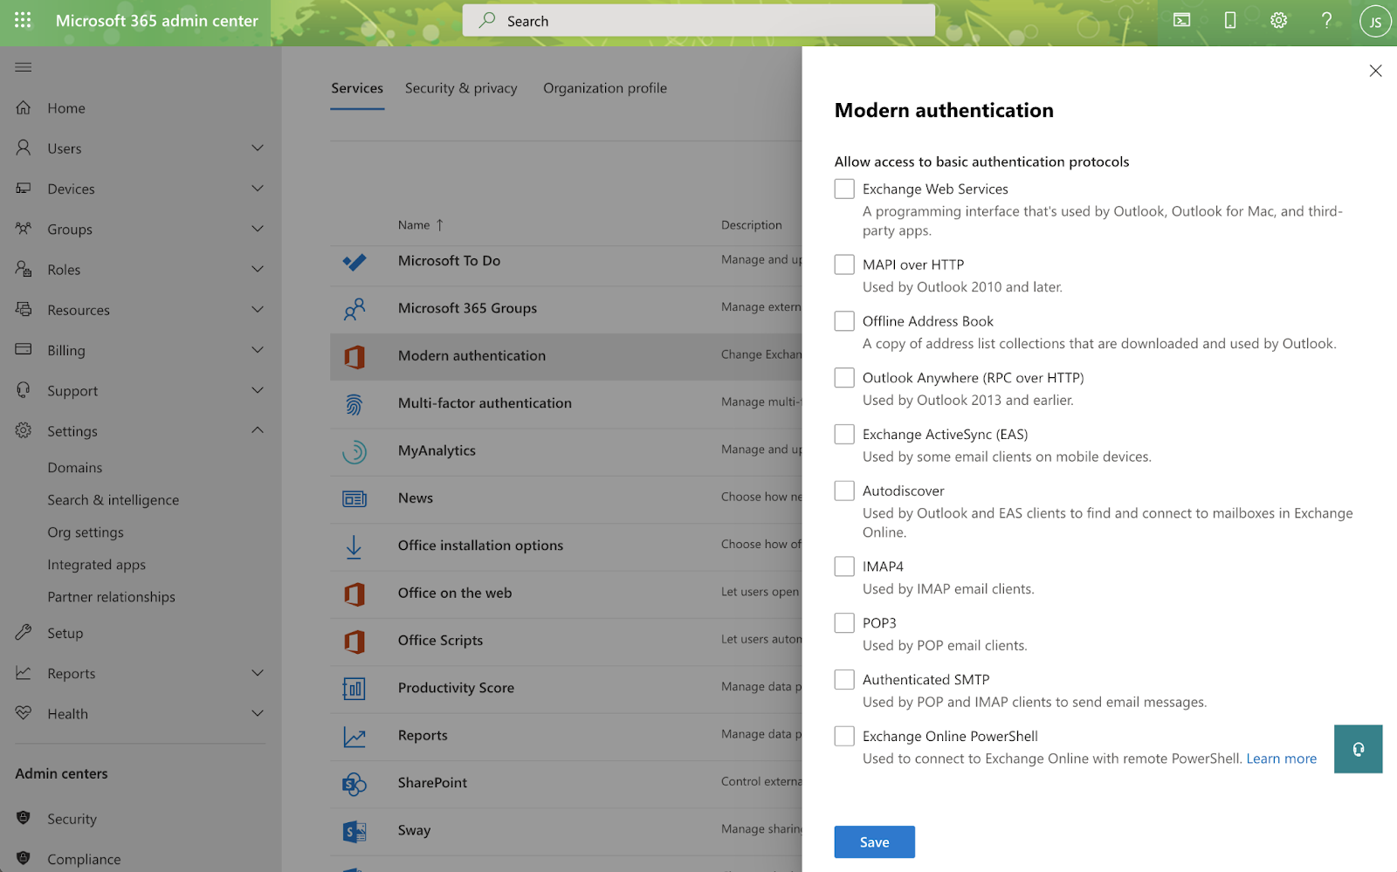
Task: Click the Resources icon in sidebar
Action: click(24, 309)
